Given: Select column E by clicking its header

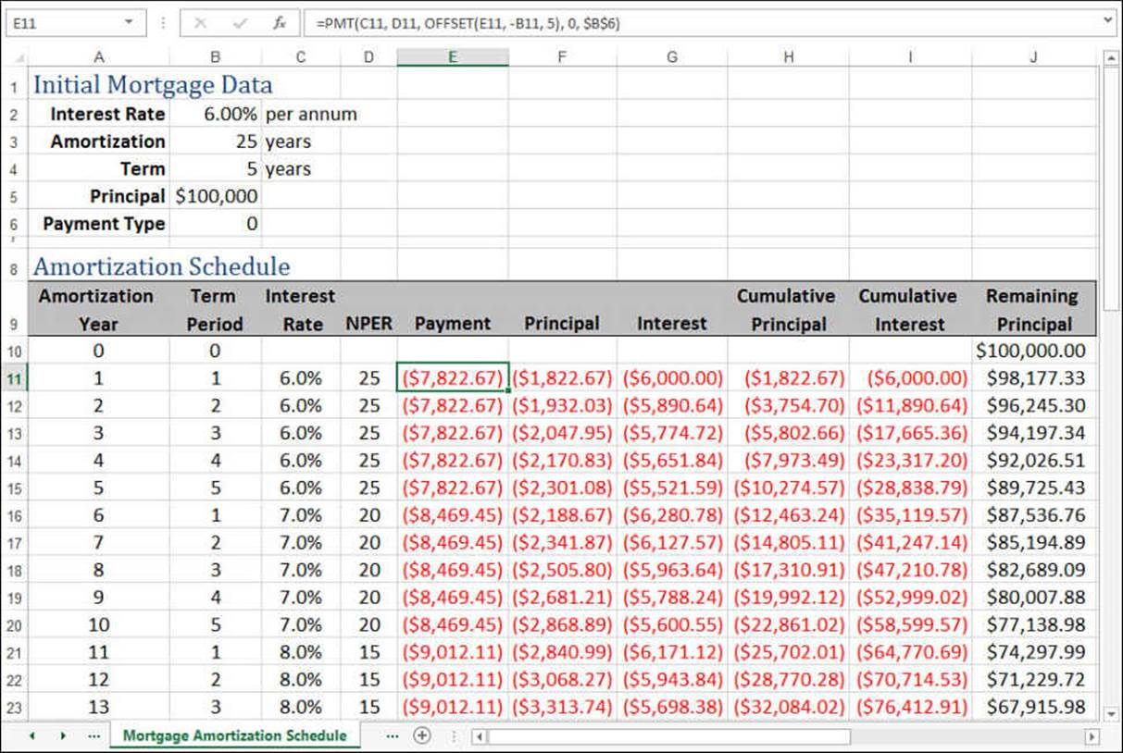Looking at the screenshot, I should 452,56.
